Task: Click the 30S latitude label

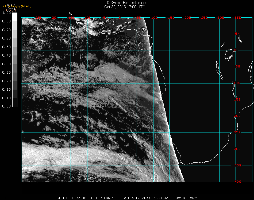Action: coord(237,149)
